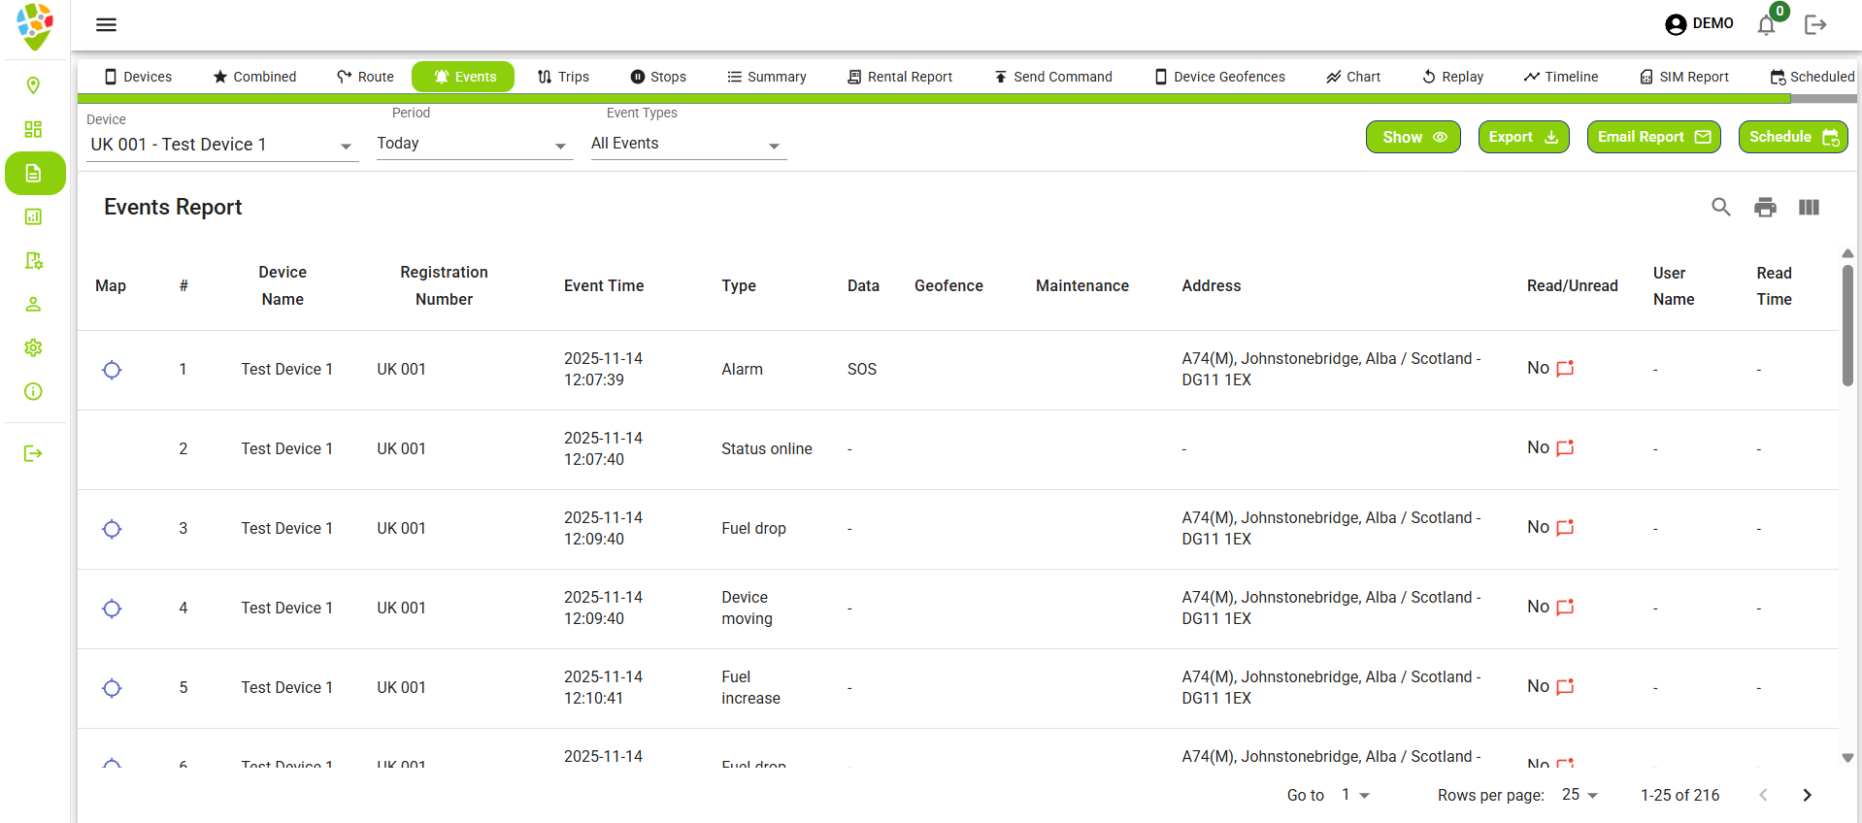The width and height of the screenshot is (1862, 823).
Task: Open the settings gear in sidebar
Action: 33,347
